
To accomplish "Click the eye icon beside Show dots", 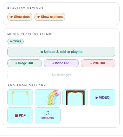I will point(11,17).
